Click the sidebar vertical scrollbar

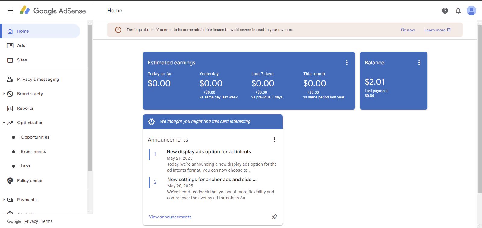coord(90,98)
